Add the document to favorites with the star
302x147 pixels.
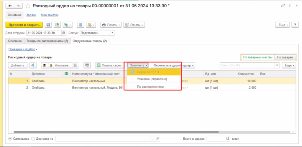click(x=28, y=6)
